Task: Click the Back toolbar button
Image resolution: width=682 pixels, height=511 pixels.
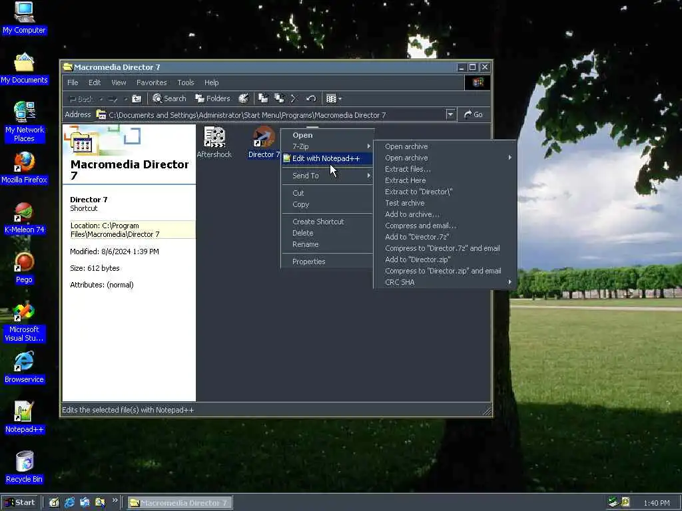Action: coord(81,99)
